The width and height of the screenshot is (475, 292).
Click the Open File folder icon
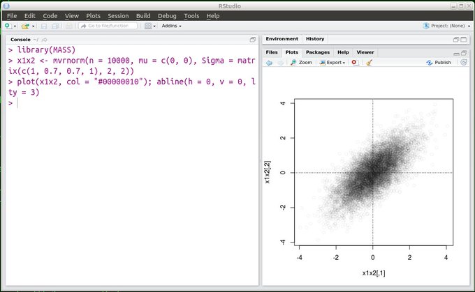pos(25,26)
